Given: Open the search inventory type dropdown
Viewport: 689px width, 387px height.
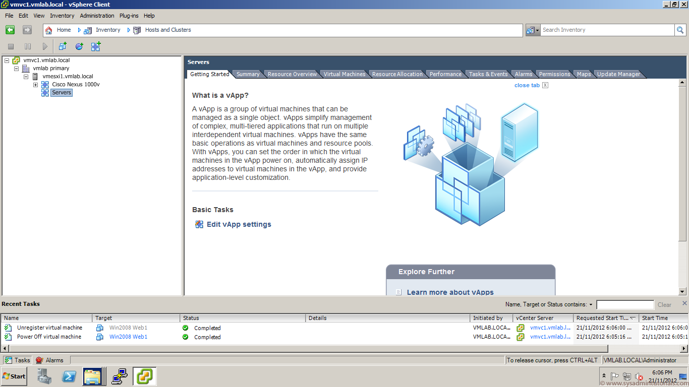Looking at the screenshot, I should (533, 30).
